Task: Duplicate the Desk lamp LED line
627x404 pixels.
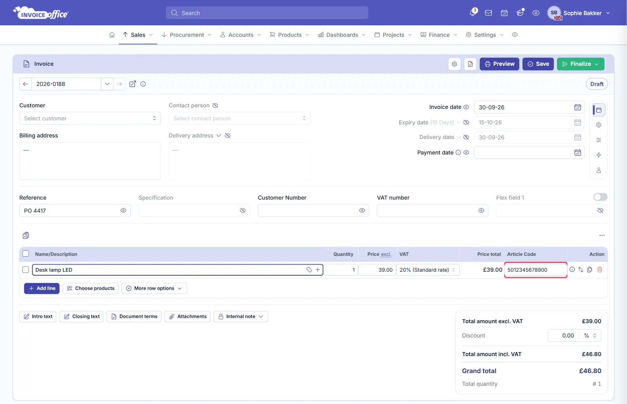Action: pos(590,270)
